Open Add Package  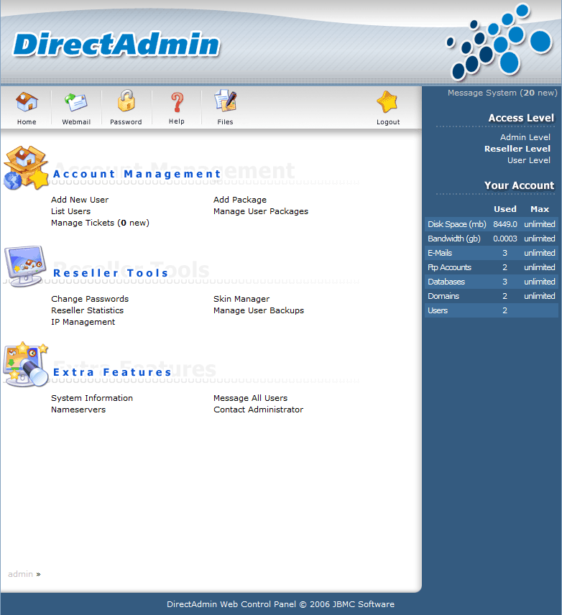point(240,200)
